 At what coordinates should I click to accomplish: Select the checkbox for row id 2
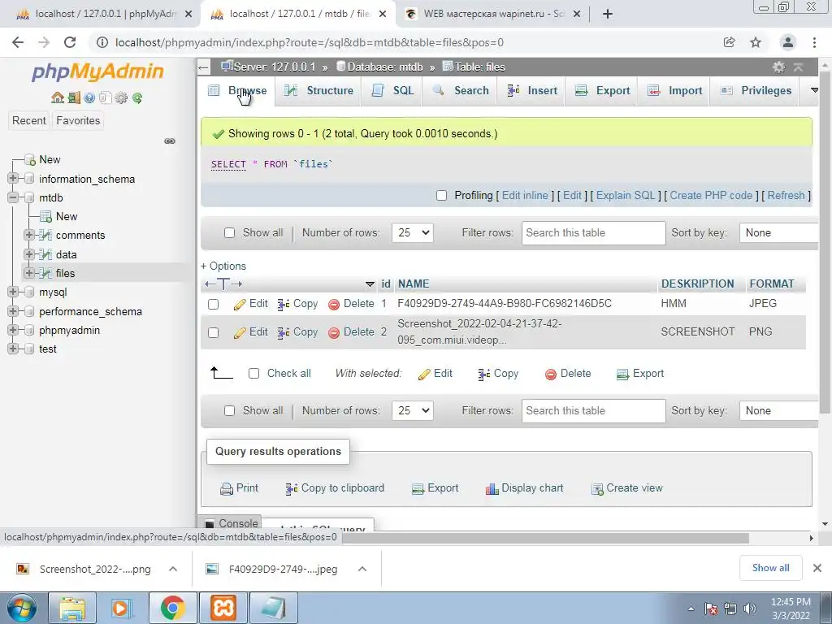click(214, 332)
